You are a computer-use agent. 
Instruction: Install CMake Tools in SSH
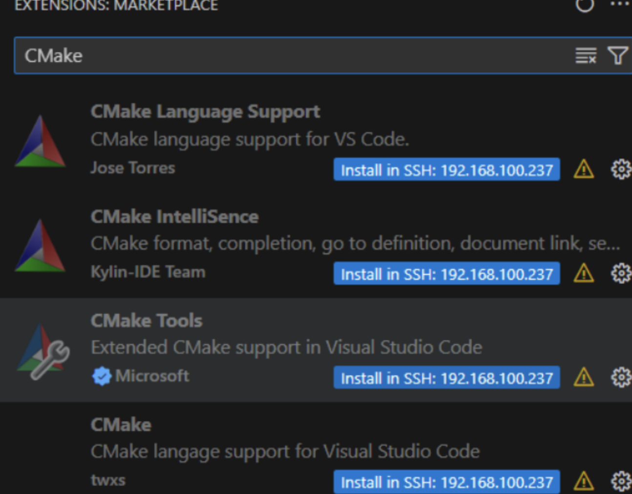(447, 377)
